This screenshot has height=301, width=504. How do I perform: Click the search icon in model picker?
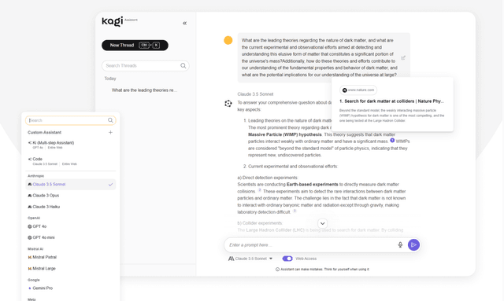click(x=110, y=120)
